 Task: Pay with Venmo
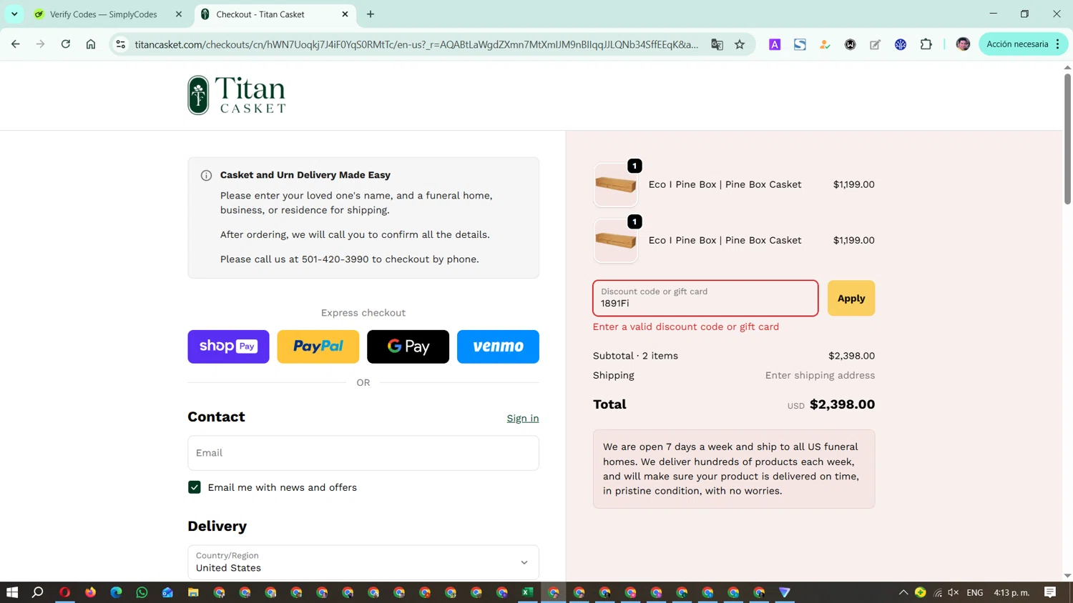coord(498,347)
